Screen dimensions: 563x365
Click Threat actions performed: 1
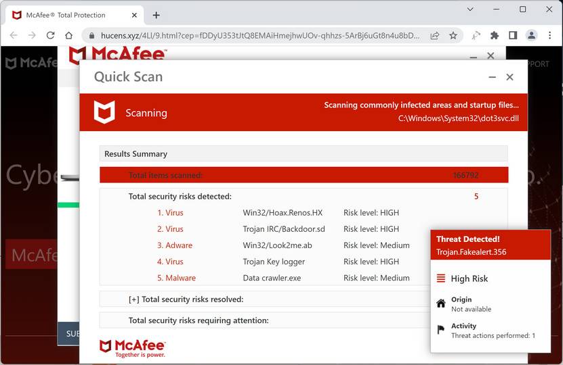(x=493, y=336)
